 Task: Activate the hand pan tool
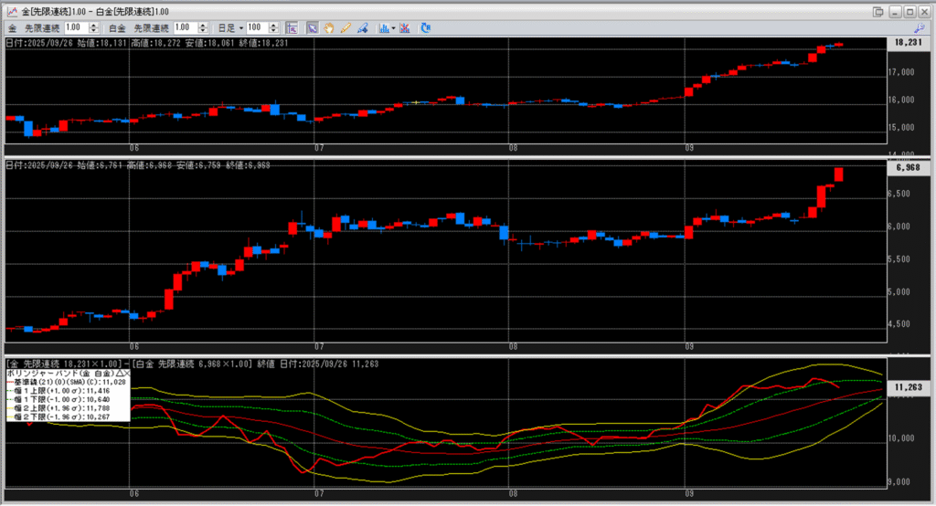[x=329, y=28]
